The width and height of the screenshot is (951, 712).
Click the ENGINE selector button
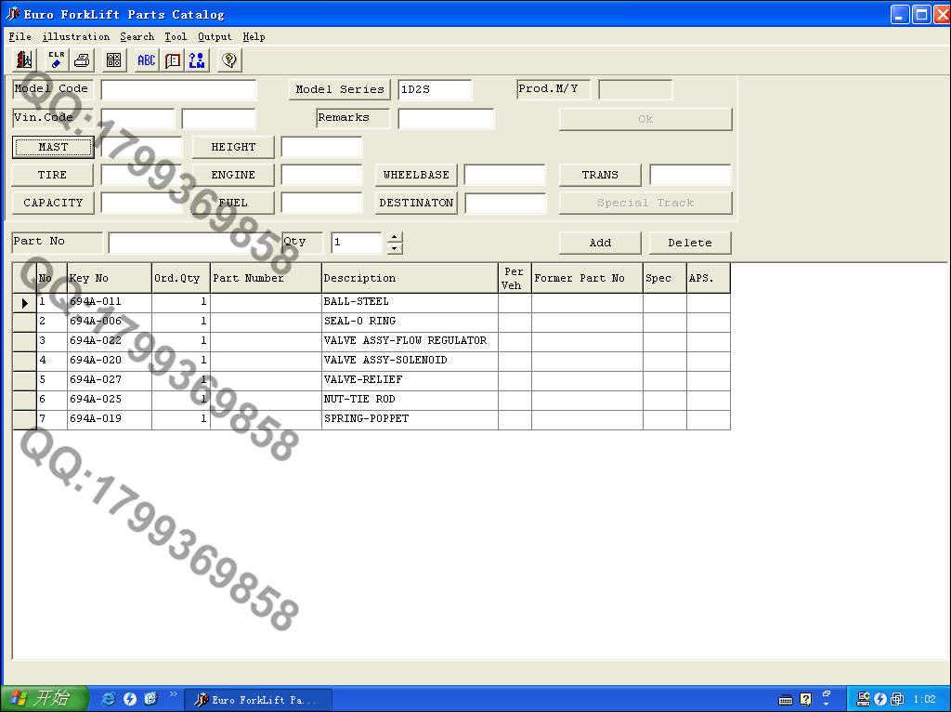click(233, 175)
